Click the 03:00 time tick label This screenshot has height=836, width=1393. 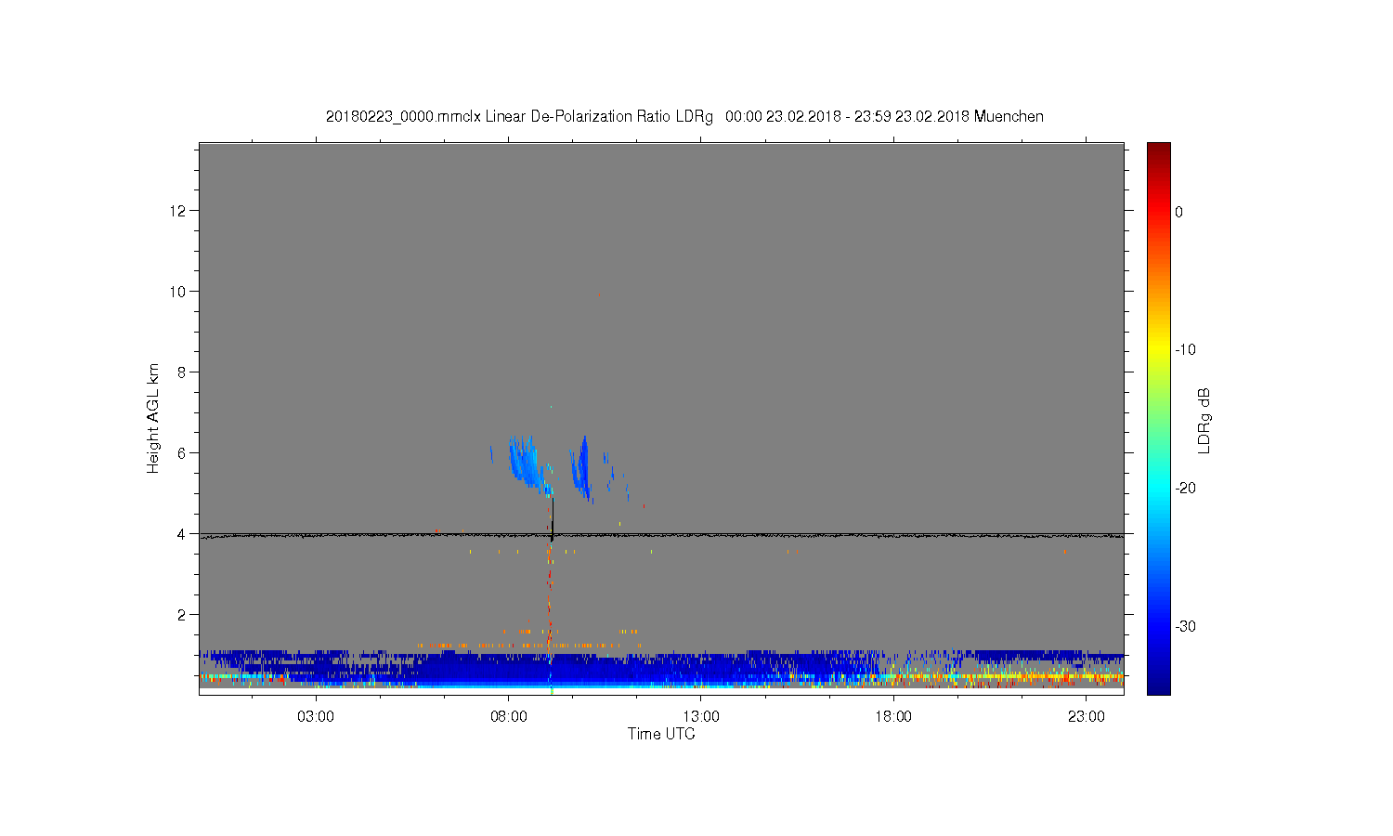tap(316, 717)
